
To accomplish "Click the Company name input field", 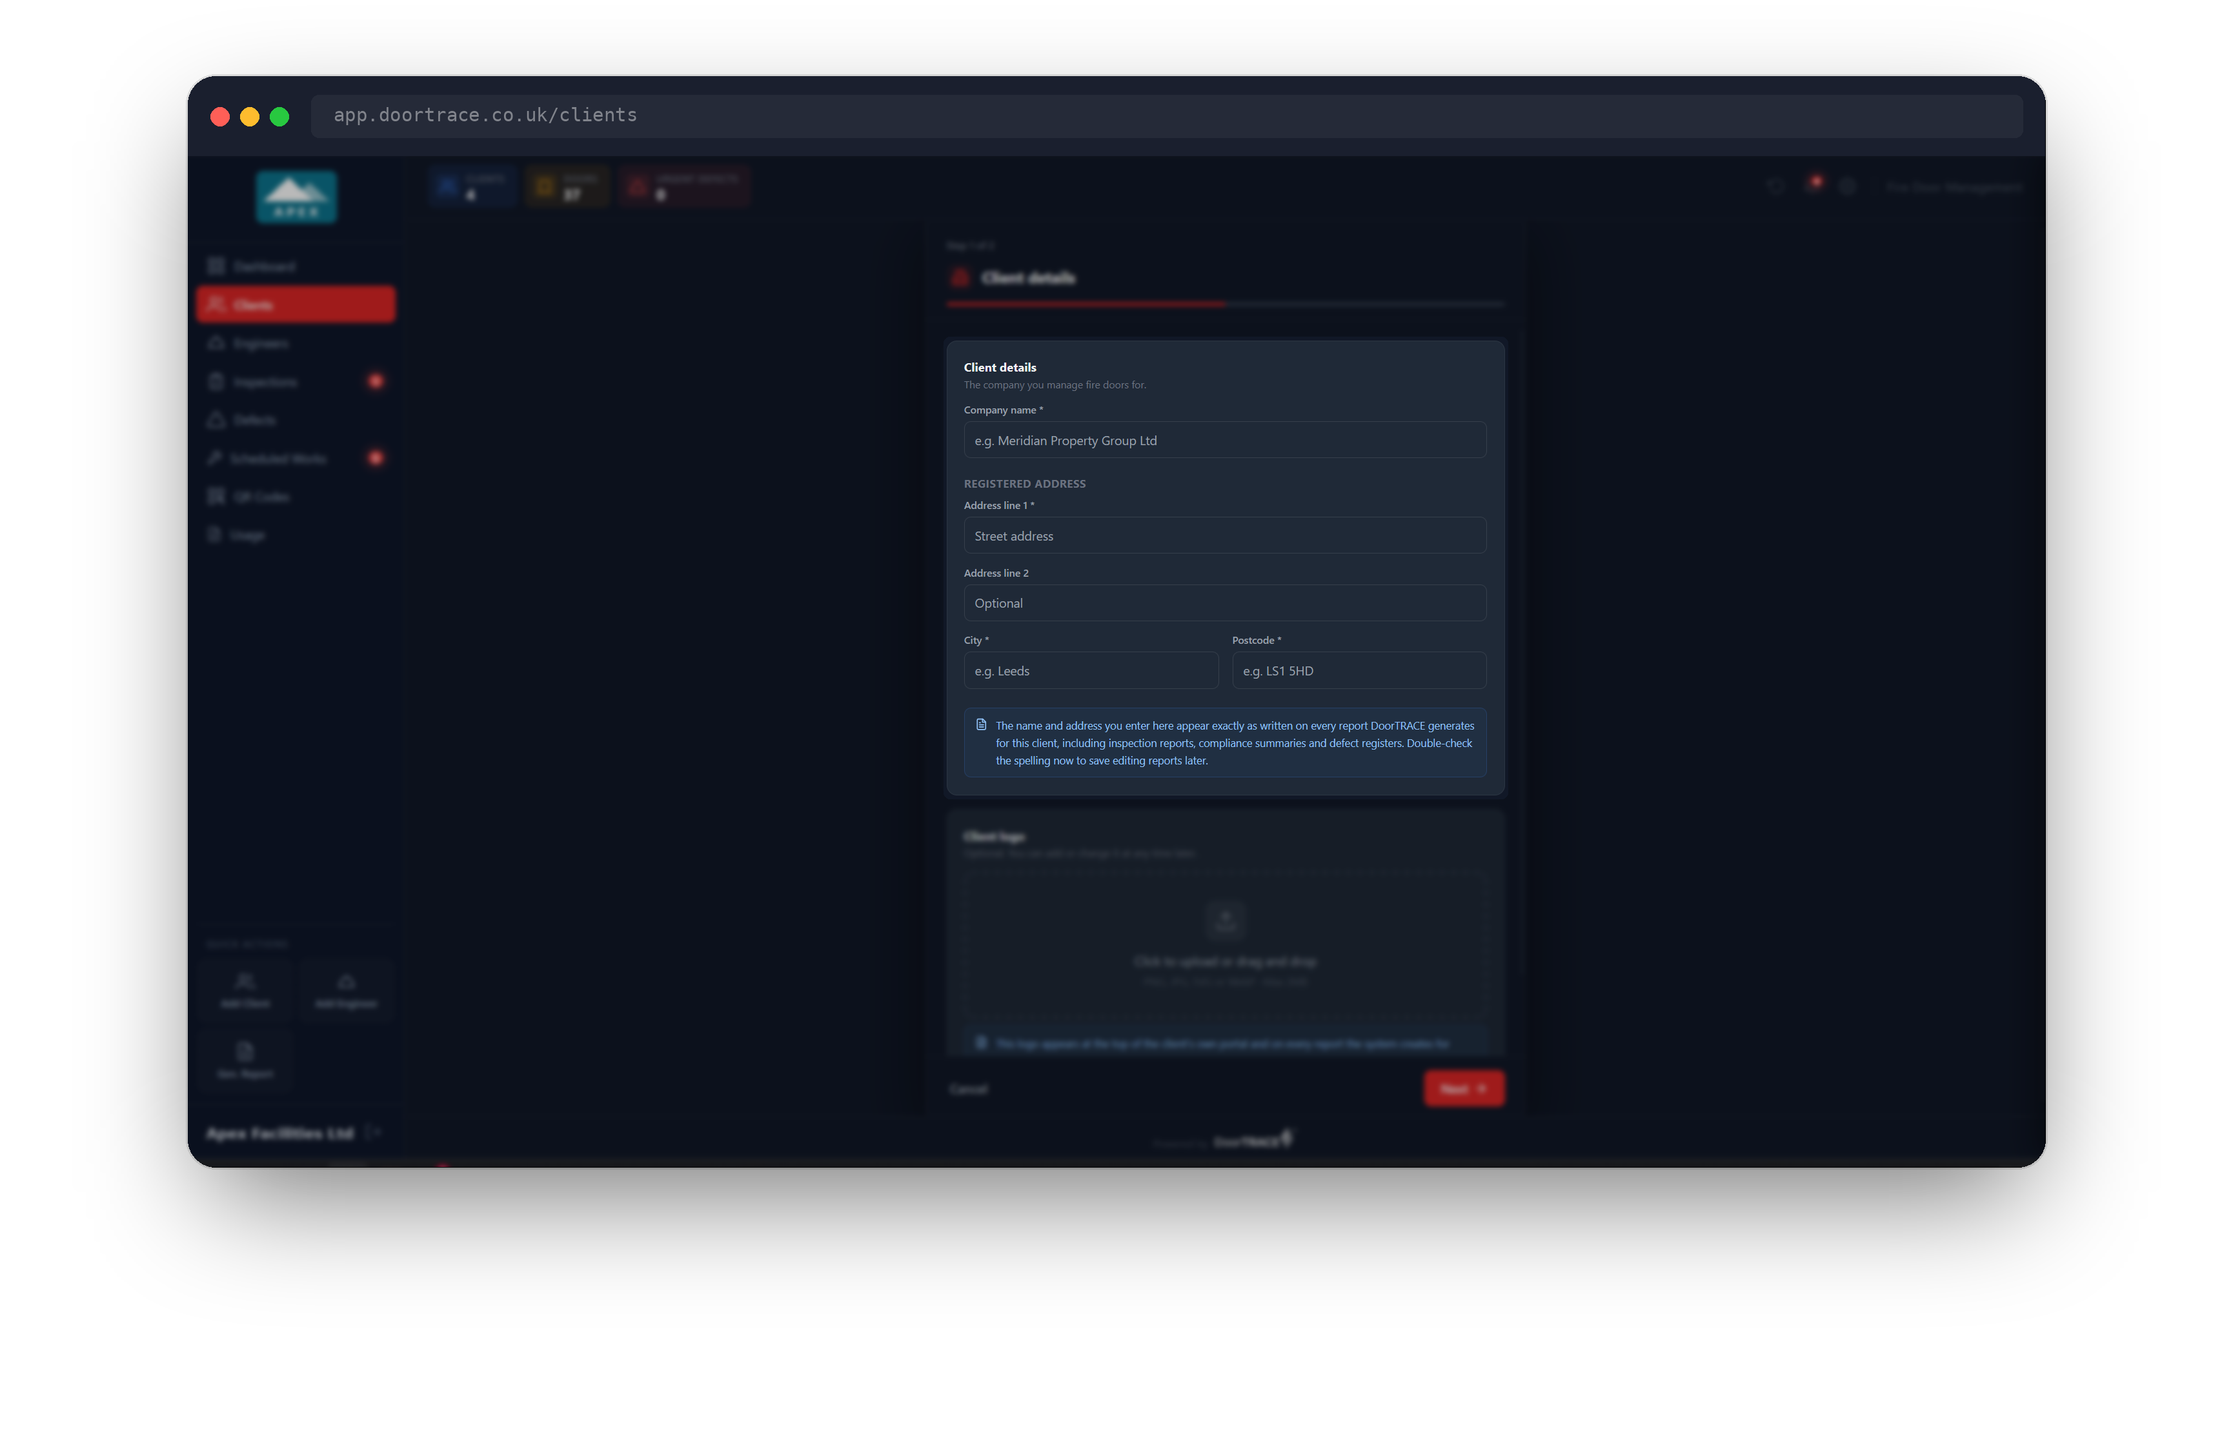I will 1224,440.
